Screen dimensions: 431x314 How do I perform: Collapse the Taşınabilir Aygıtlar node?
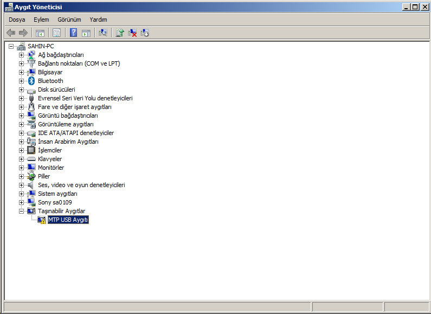point(21,211)
